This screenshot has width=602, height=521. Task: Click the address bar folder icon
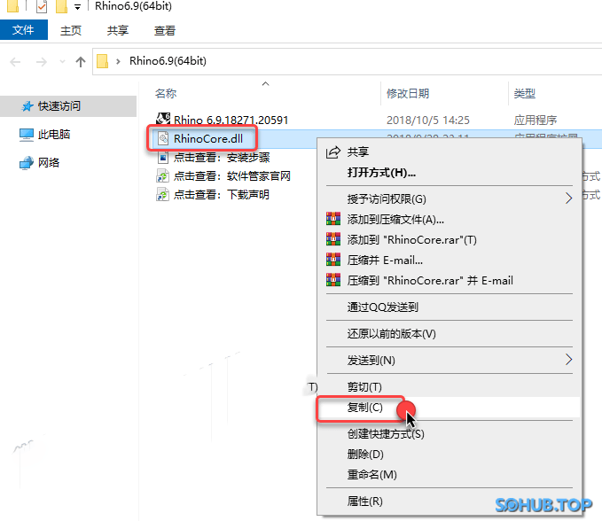tap(102, 61)
